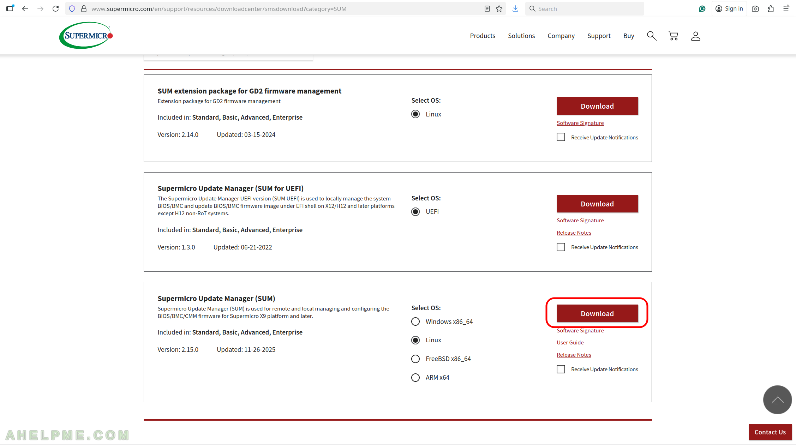Open the site search magnifier icon
This screenshot has height=445, width=796.
point(651,36)
